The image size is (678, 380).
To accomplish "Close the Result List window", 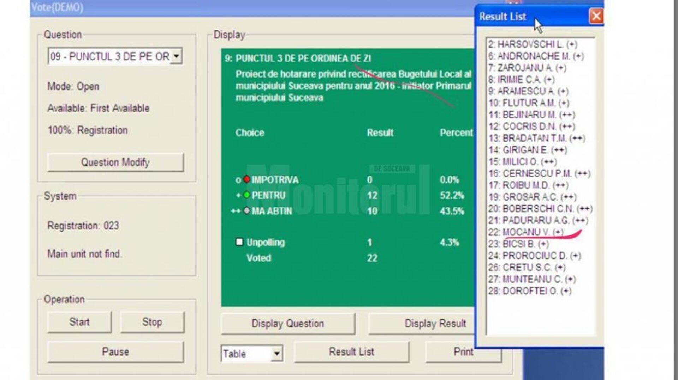I will click(596, 16).
